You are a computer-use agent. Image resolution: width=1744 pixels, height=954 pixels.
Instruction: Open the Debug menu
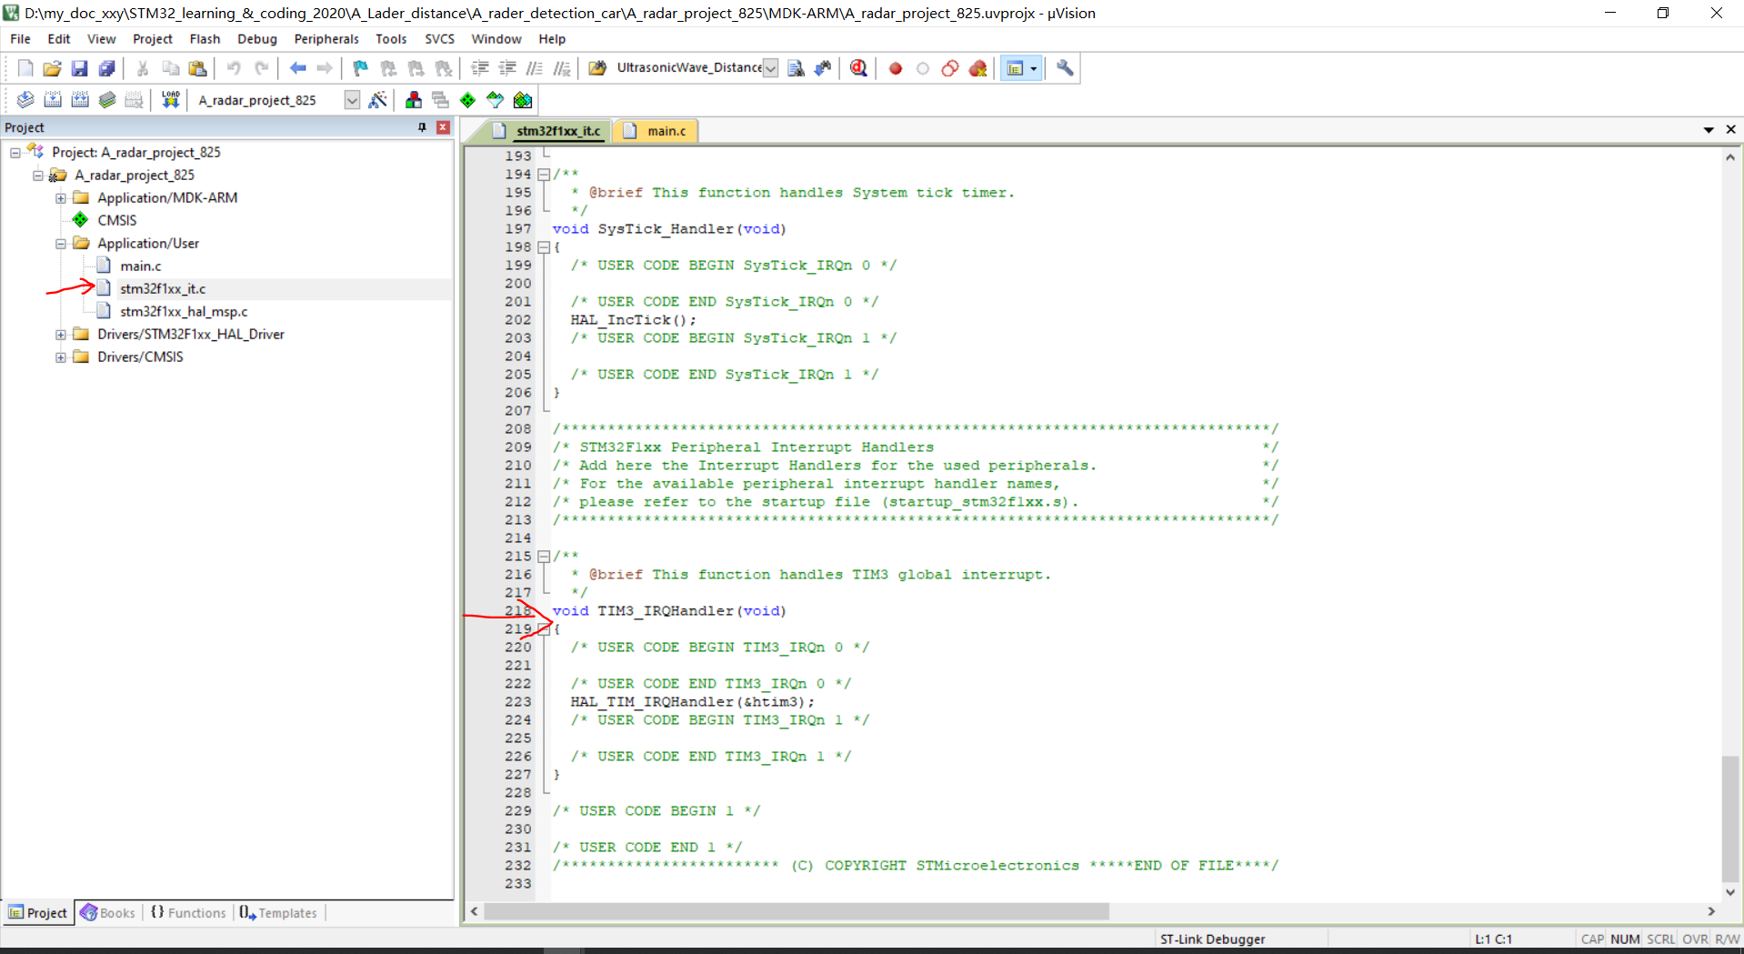(257, 39)
